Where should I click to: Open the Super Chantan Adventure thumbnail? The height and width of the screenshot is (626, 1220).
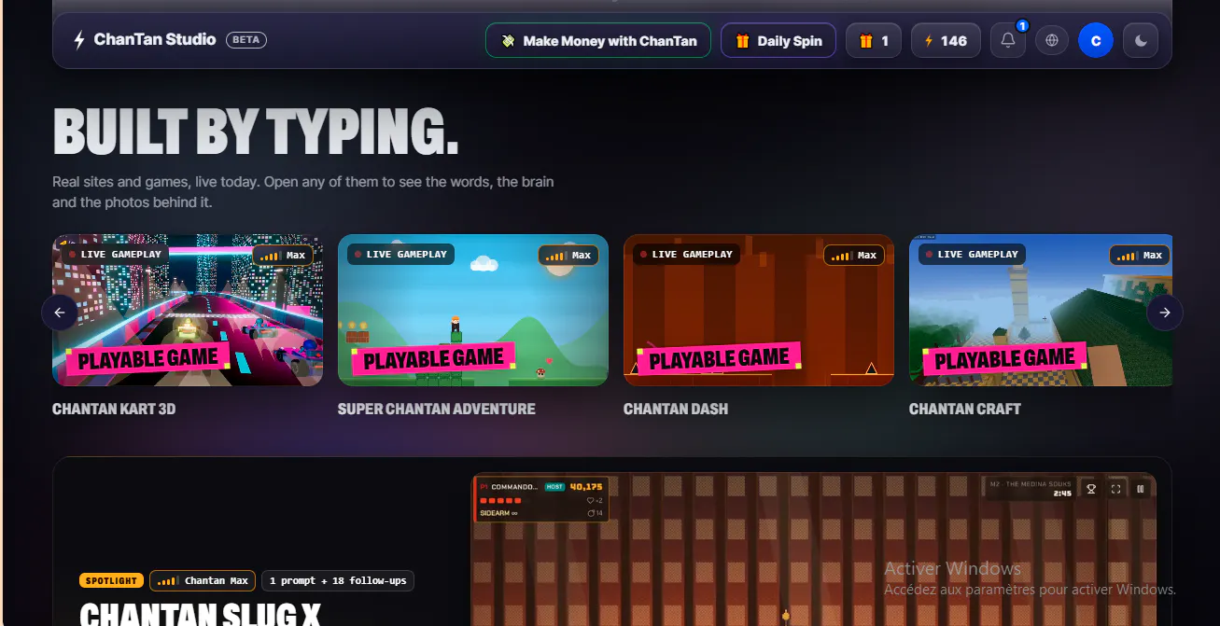tap(473, 310)
